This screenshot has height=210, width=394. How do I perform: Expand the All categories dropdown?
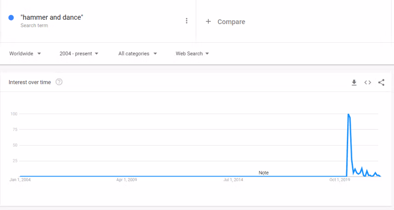pos(137,54)
